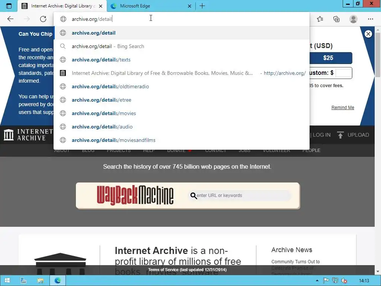This screenshot has width=381, height=286.
Task: Open the Collections icon in toolbar
Action: (x=336, y=19)
